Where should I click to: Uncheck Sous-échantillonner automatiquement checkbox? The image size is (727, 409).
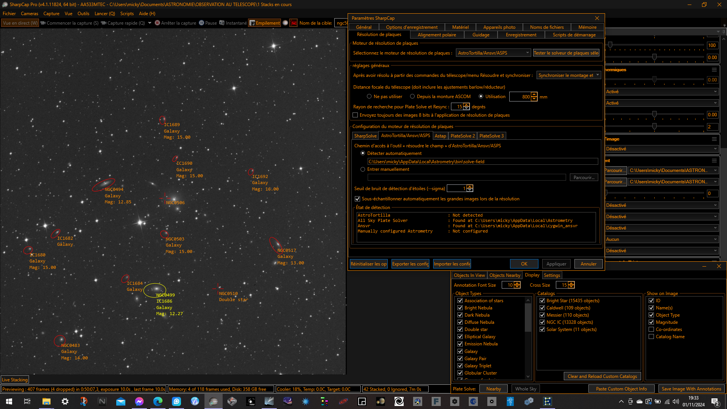(x=357, y=199)
